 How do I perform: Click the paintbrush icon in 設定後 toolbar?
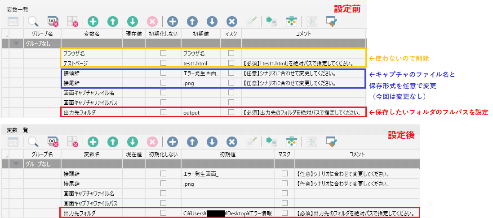[331, 142]
